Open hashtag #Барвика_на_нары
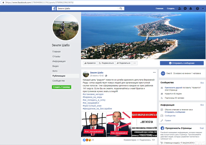 point(92,97)
